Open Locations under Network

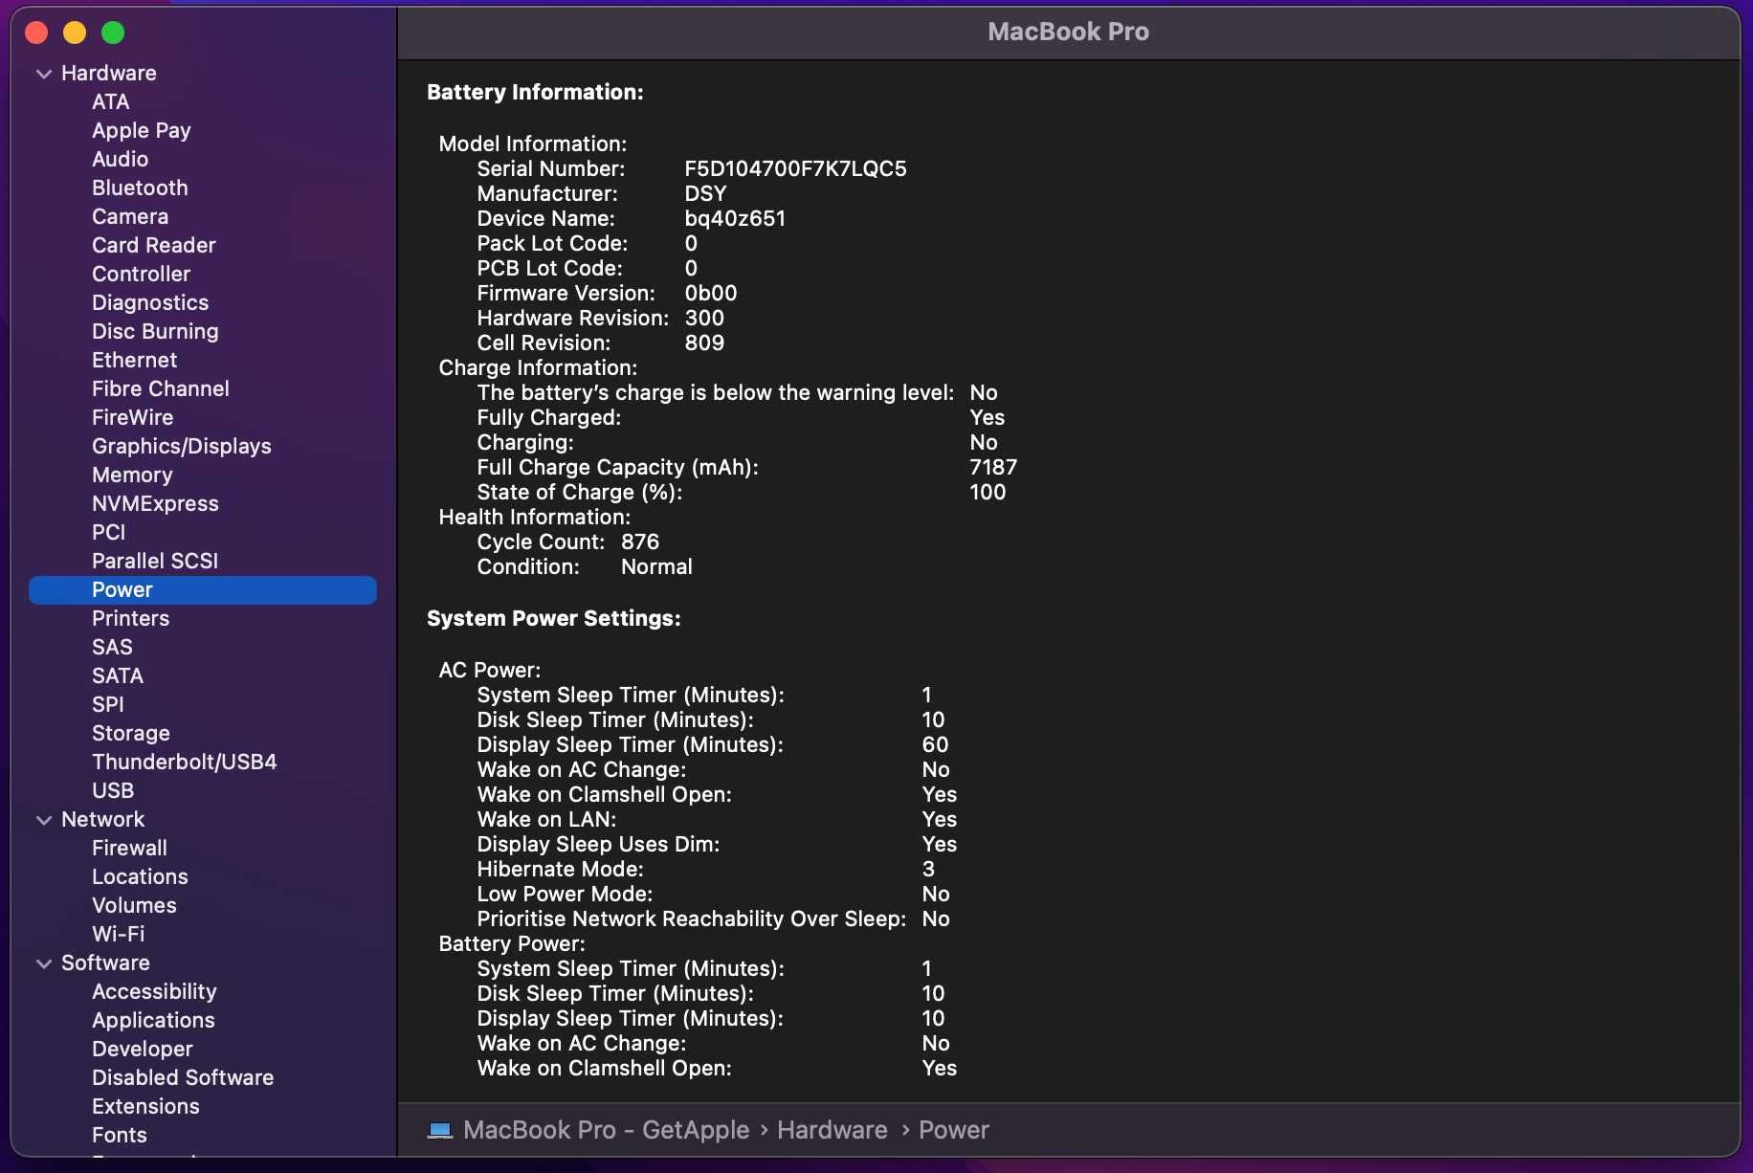coord(140,876)
